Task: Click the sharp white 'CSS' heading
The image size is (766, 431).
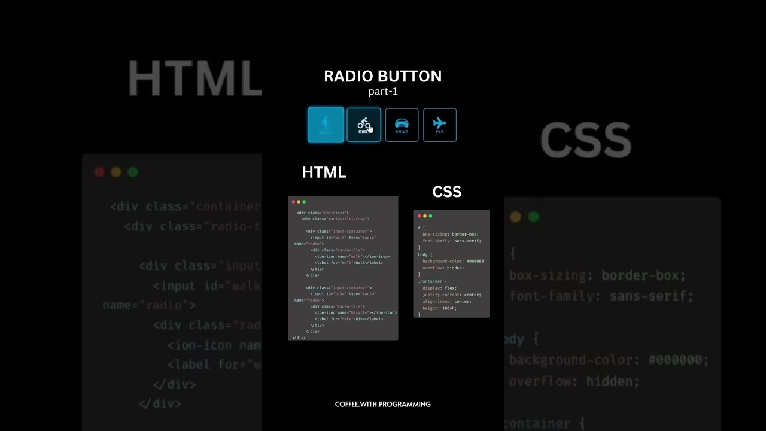Action: click(x=447, y=192)
